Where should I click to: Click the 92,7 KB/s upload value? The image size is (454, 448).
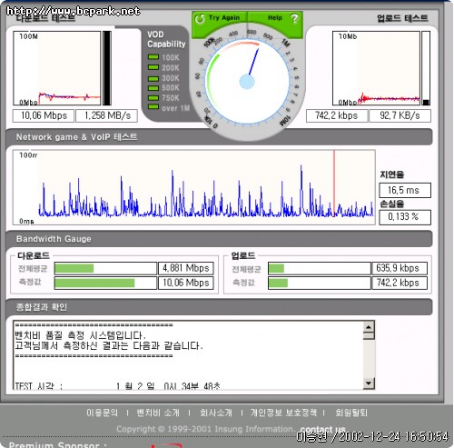point(400,115)
